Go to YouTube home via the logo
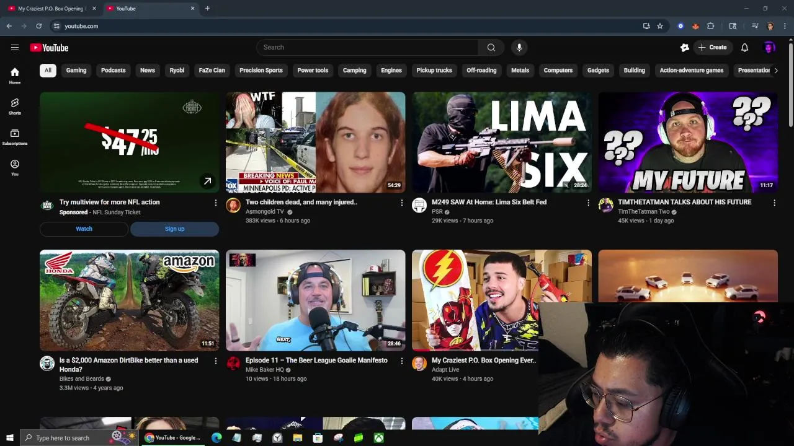The height and width of the screenshot is (446, 794). tap(49, 48)
